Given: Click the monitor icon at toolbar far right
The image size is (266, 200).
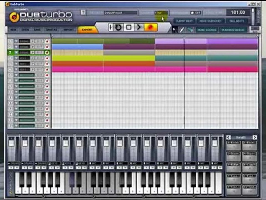Looking at the screenshot, I should click(255, 29).
